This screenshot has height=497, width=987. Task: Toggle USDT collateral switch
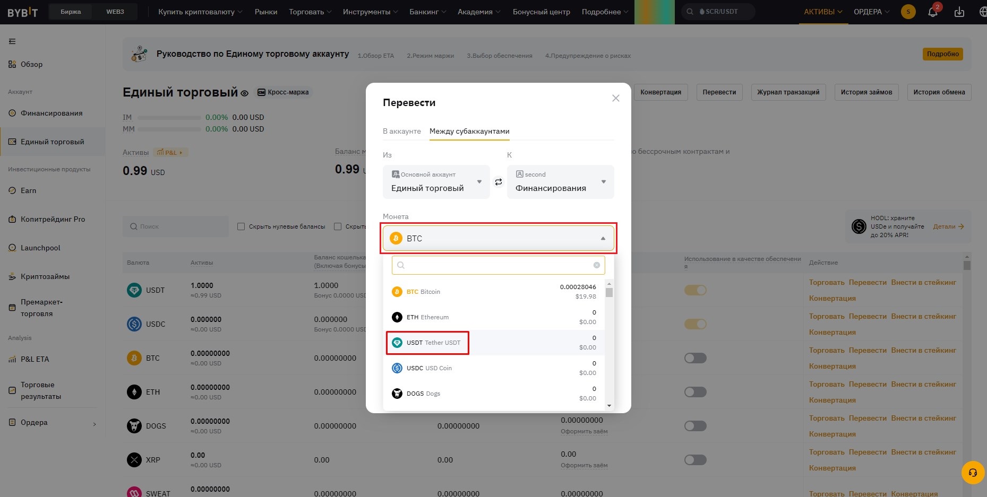pyautogui.click(x=695, y=290)
